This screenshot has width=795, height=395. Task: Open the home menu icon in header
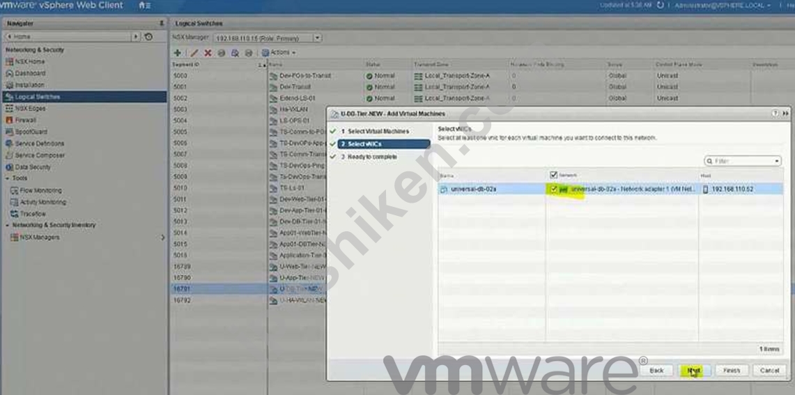click(144, 6)
